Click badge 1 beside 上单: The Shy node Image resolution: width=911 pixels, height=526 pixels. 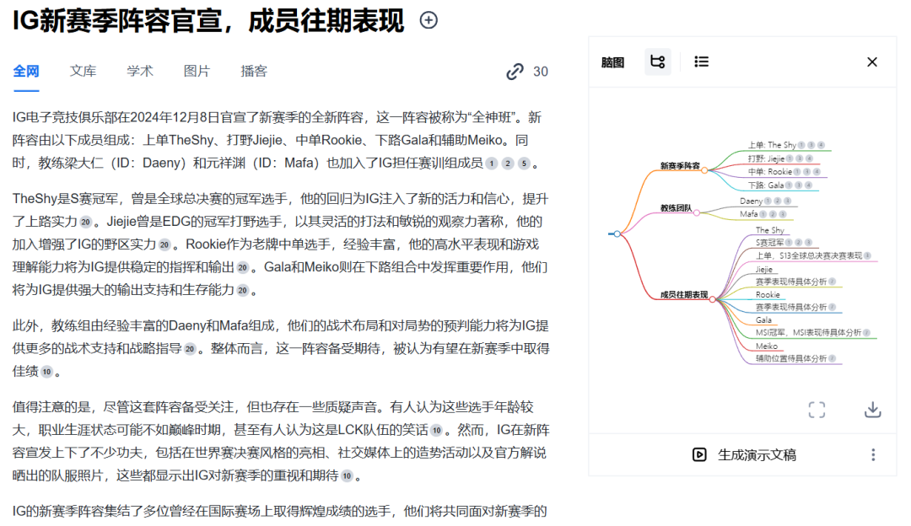(x=801, y=145)
